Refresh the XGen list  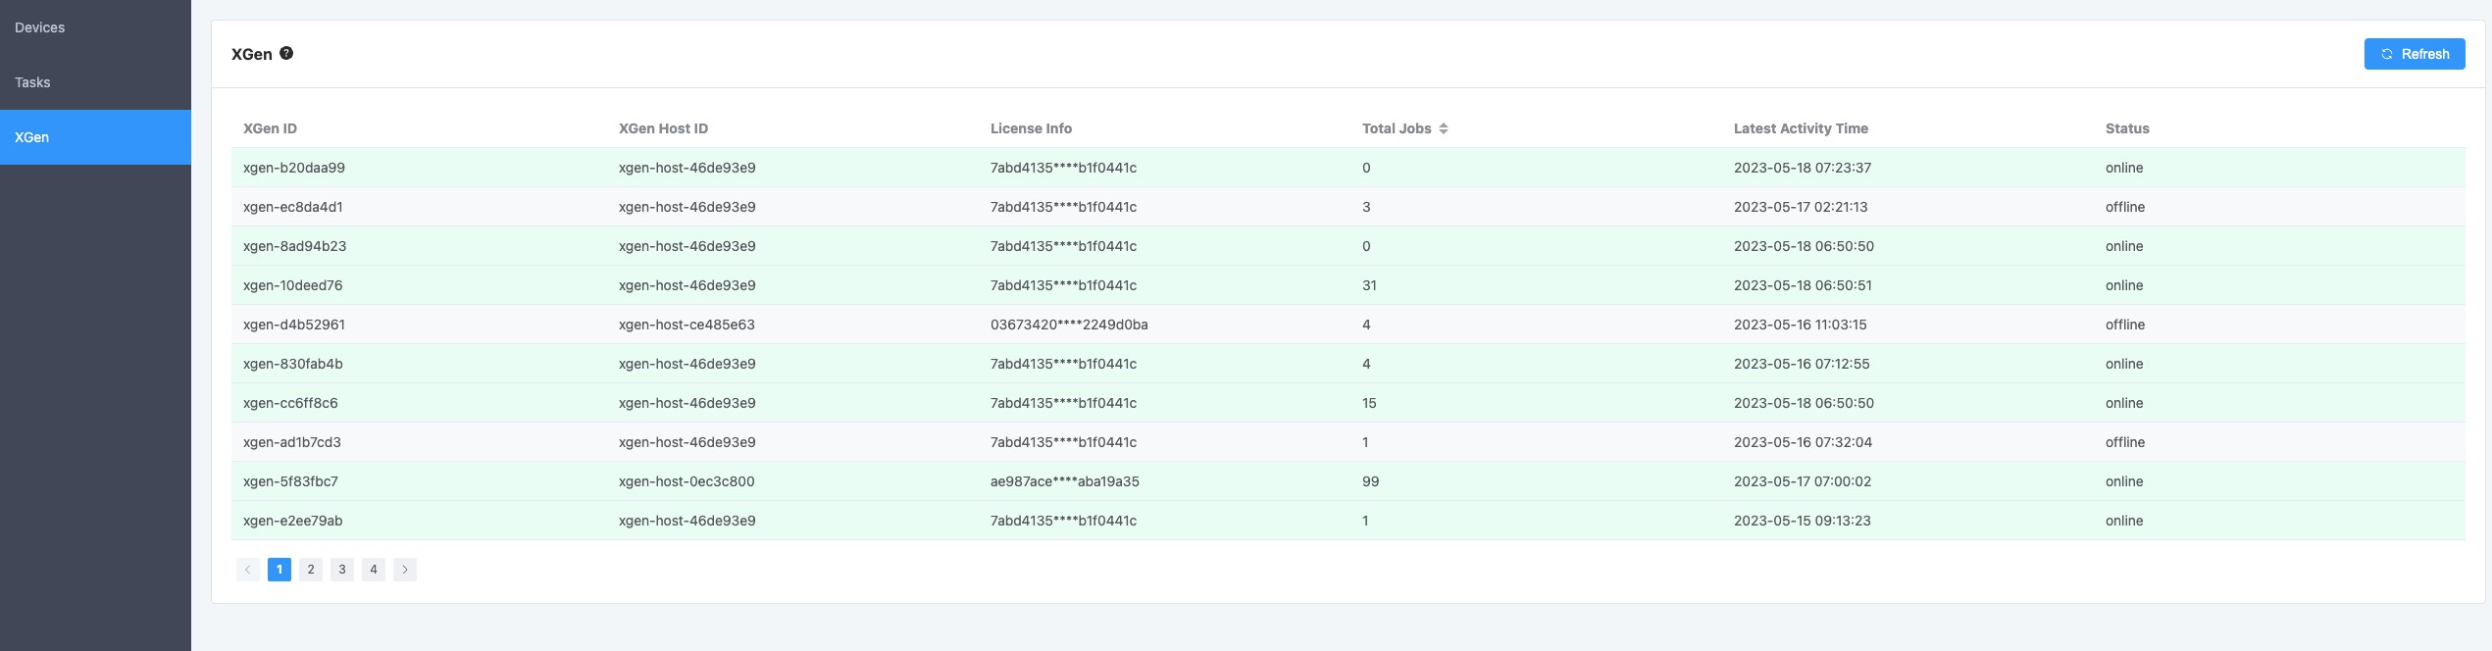(x=2414, y=54)
